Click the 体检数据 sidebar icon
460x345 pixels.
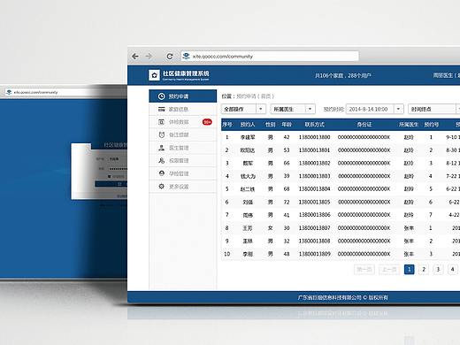(161, 122)
